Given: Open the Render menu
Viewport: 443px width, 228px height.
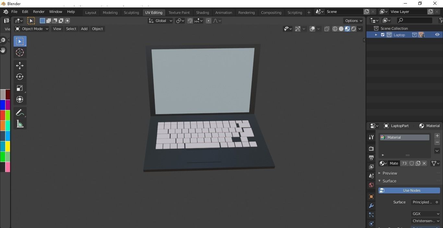Looking at the screenshot, I should pos(39,12).
